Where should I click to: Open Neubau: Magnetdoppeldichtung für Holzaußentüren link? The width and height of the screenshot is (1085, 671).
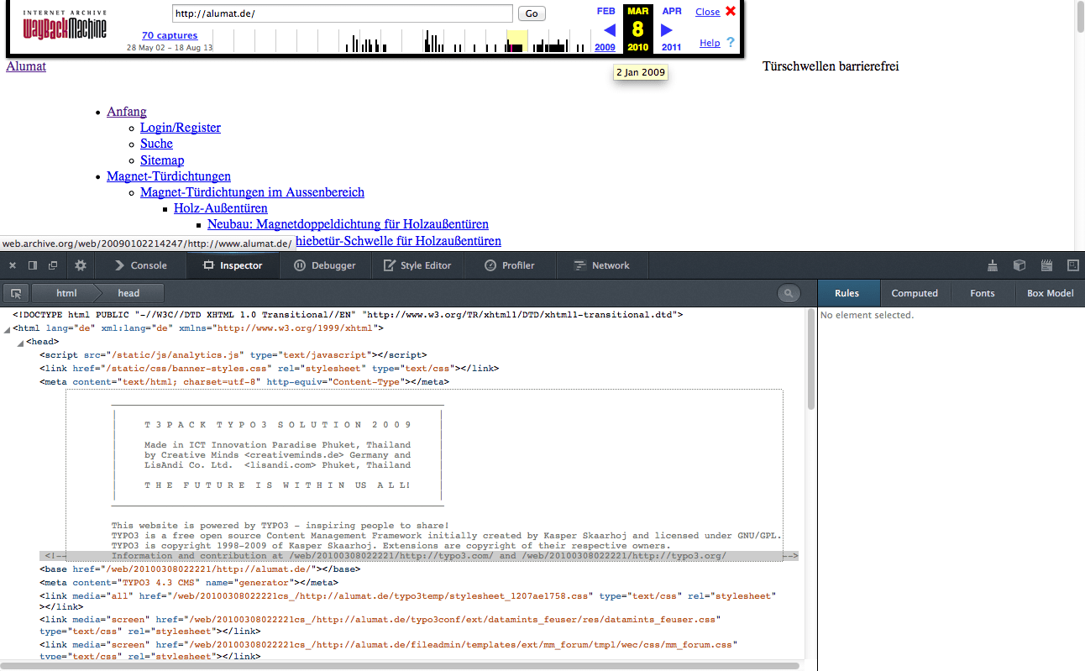tap(348, 224)
